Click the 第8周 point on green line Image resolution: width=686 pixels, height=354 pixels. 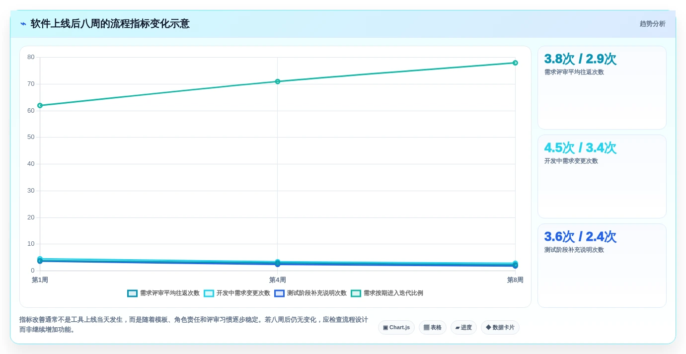coord(515,63)
